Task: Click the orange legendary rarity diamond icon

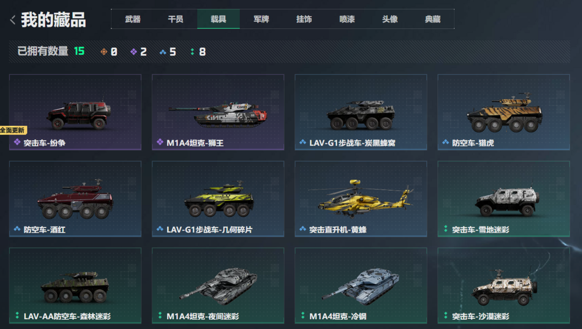Action: tap(104, 52)
